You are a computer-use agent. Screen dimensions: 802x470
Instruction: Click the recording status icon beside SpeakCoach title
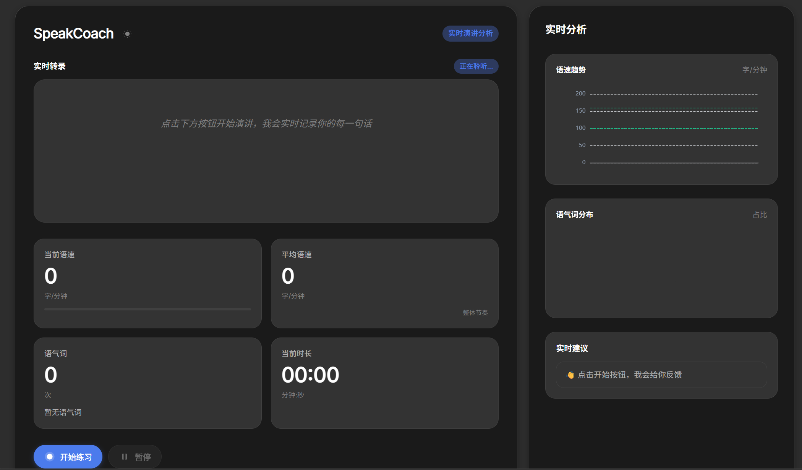tap(127, 34)
